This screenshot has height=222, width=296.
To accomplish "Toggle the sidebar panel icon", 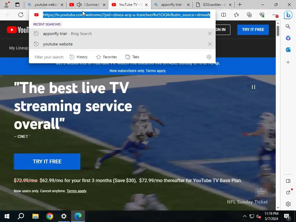I will [x=288, y=181].
